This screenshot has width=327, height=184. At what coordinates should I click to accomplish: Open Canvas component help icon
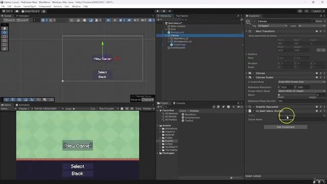click(x=317, y=73)
